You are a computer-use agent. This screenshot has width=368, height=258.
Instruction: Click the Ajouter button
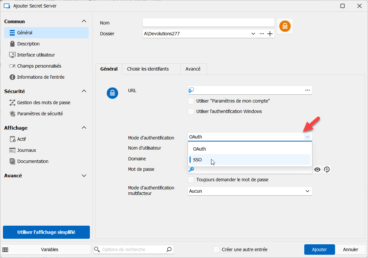pos(319,250)
